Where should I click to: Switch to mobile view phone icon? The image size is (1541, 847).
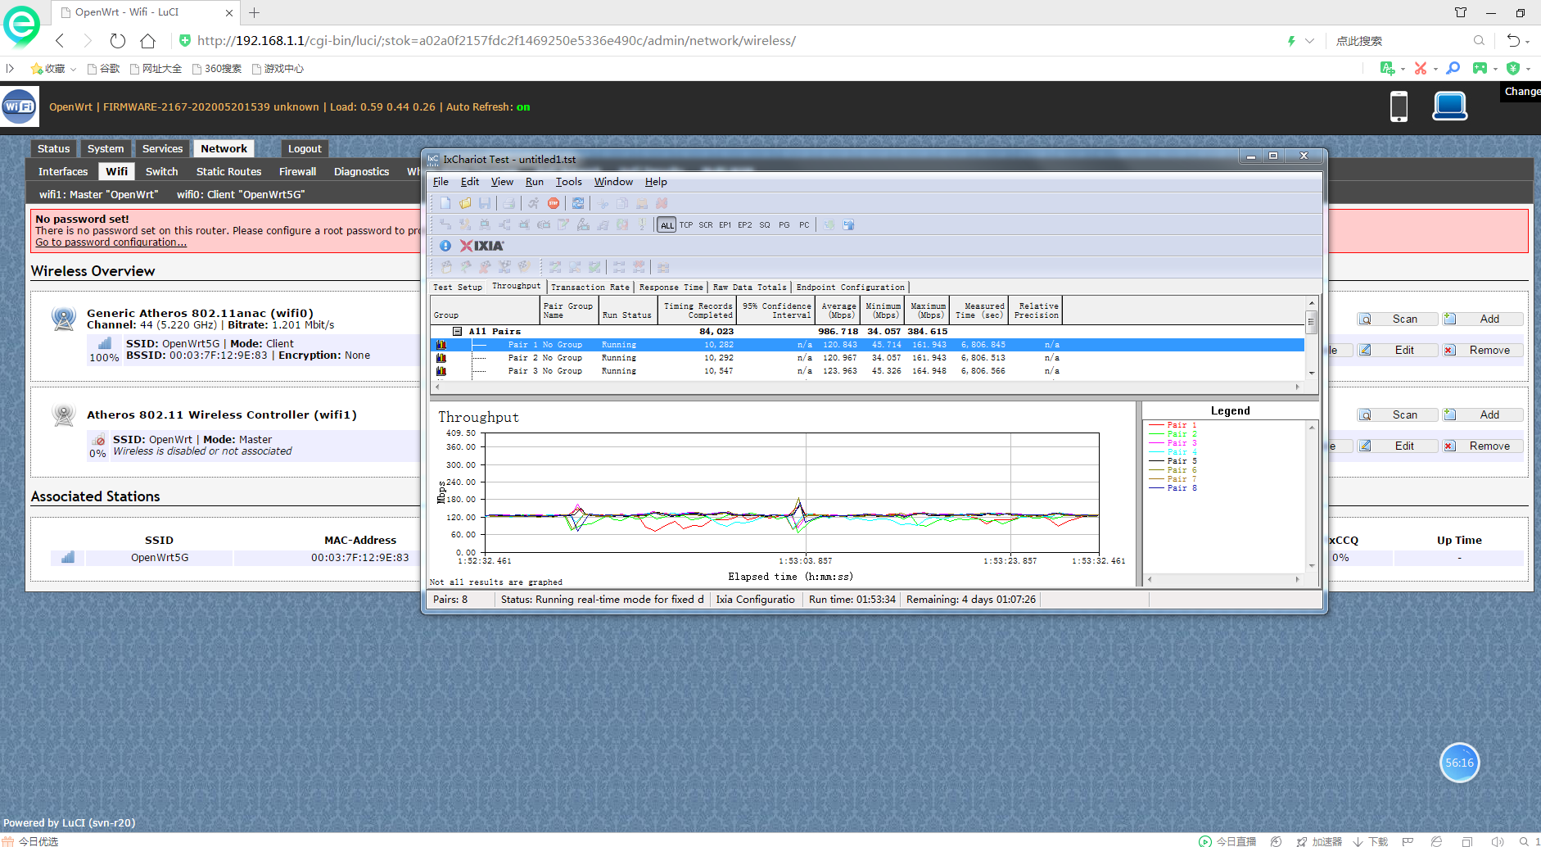[1399, 106]
